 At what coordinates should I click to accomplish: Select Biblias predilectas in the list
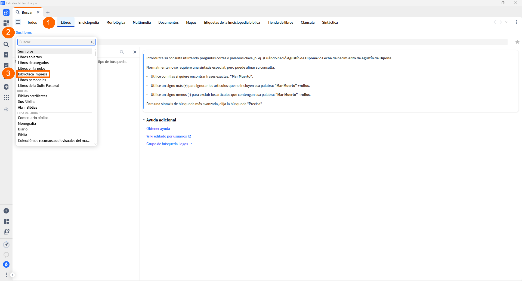pyautogui.click(x=54, y=96)
